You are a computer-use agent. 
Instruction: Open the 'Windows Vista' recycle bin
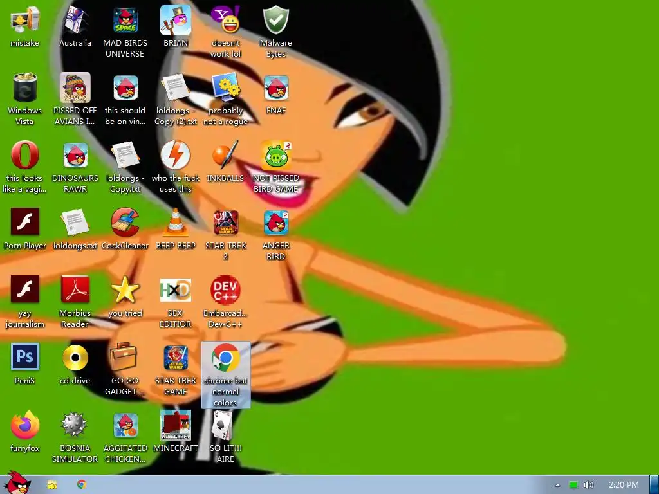tap(24, 87)
